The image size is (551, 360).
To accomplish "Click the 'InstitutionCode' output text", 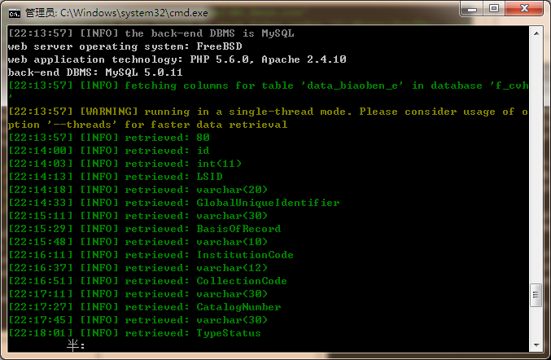I will click(x=245, y=255).
